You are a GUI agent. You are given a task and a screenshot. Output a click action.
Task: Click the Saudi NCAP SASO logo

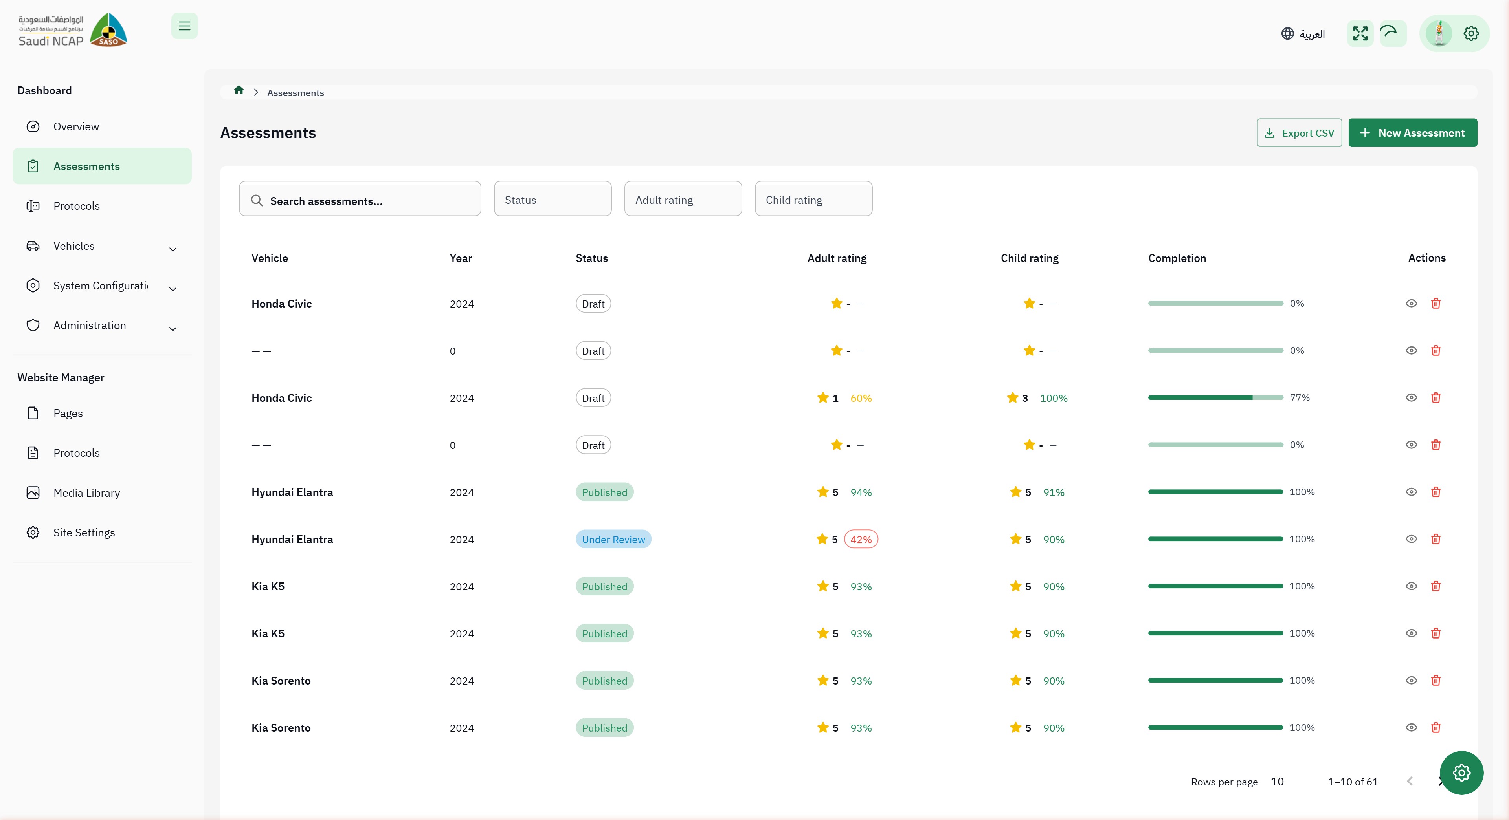pyautogui.click(x=73, y=30)
